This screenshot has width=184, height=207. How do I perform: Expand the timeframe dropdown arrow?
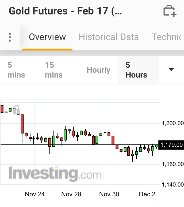click(x=171, y=69)
